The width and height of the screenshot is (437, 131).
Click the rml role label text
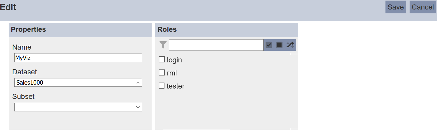(172, 73)
